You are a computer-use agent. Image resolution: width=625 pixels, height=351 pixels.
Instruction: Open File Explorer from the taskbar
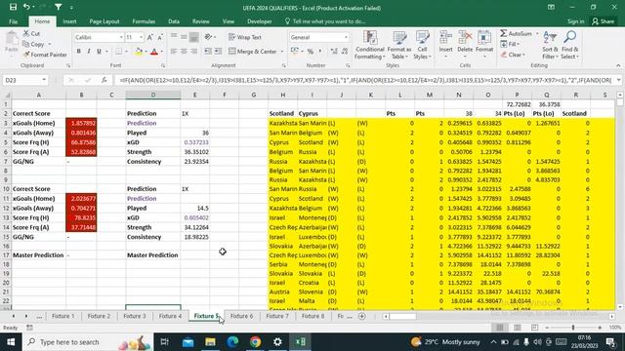pos(210,342)
